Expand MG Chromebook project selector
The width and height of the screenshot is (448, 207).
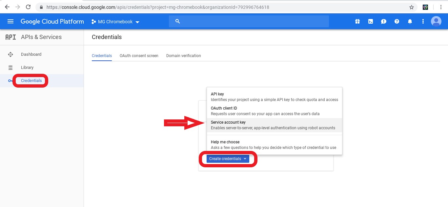(x=115, y=22)
